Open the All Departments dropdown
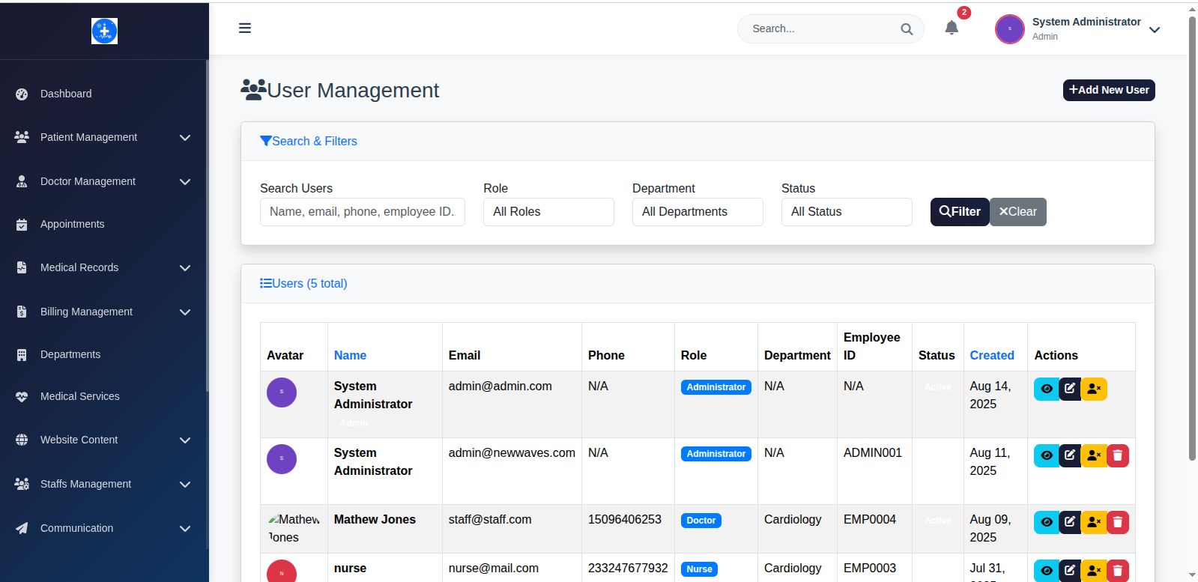This screenshot has width=1198, height=582. pyautogui.click(x=698, y=212)
